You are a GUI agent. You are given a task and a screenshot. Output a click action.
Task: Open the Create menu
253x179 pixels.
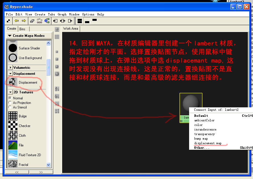tap(40, 14)
